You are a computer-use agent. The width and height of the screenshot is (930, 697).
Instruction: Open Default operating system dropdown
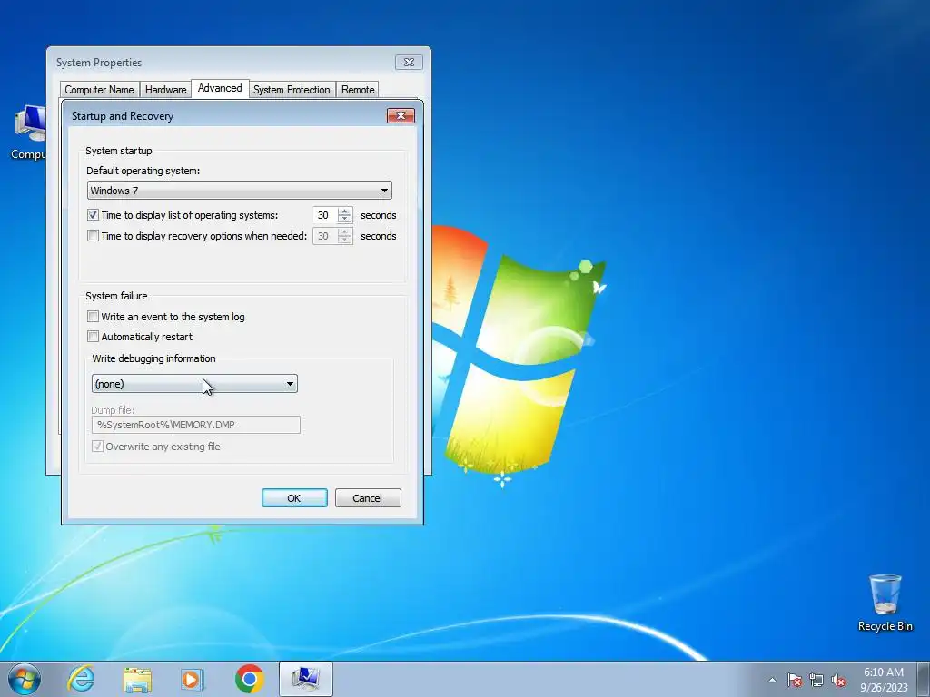[x=240, y=191]
